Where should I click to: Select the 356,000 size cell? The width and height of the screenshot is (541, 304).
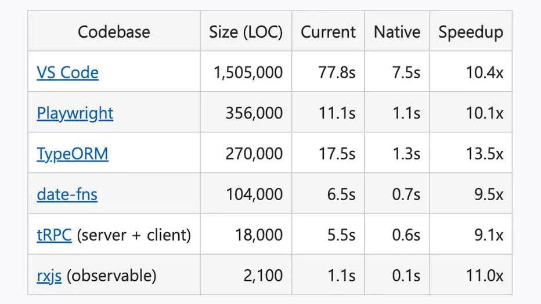pos(246,113)
